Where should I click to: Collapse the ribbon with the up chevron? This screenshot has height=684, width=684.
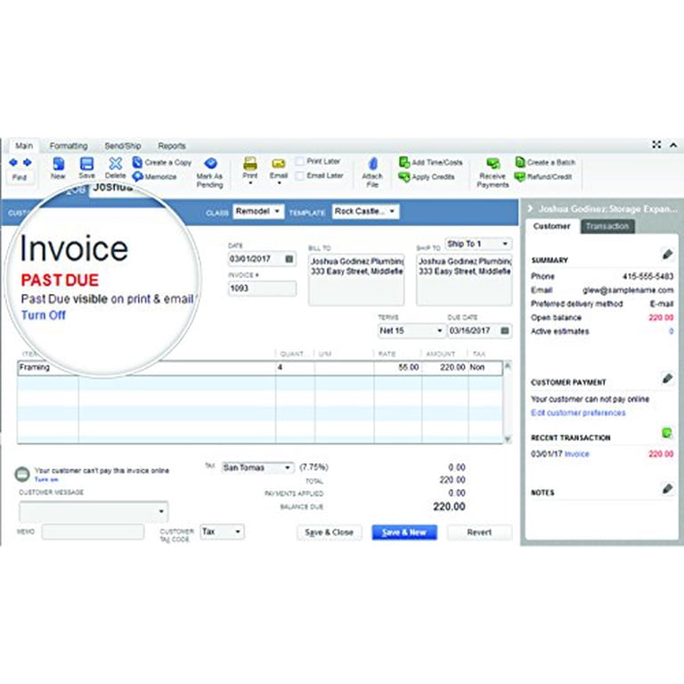673,145
